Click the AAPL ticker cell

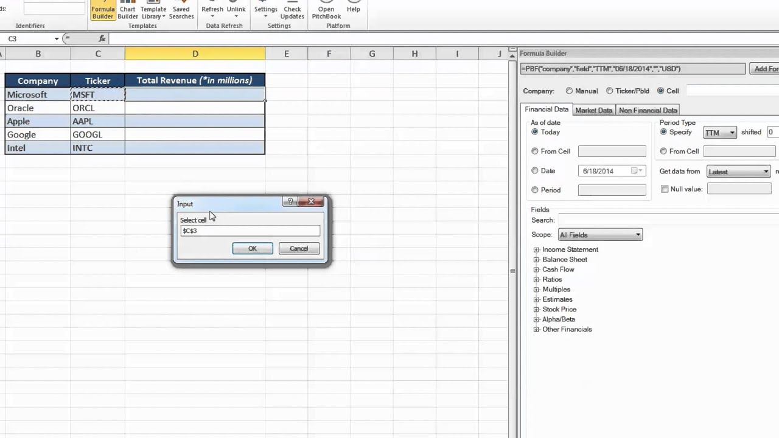coord(98,121)
